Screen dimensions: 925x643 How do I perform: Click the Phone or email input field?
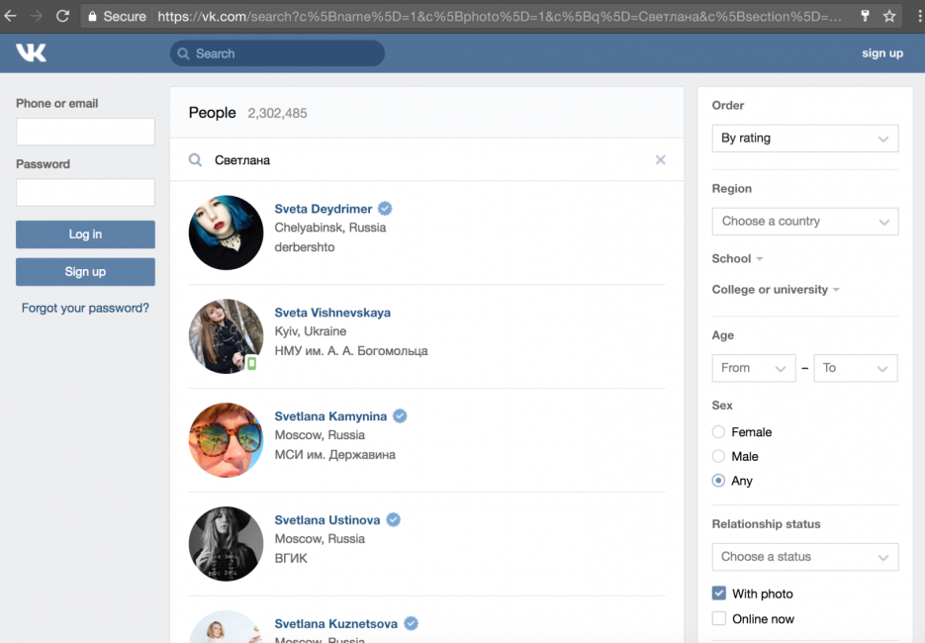coord(85,132)
